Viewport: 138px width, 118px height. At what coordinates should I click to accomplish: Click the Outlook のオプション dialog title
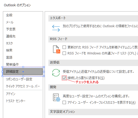pyautogui.click(x=17, y=5)
